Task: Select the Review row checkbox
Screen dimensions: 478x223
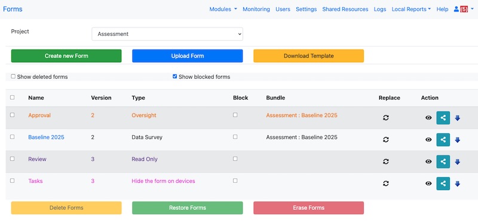Action: click(12, 159)
